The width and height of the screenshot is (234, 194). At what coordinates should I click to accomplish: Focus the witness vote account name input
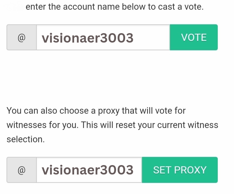[x=103, y=38]
